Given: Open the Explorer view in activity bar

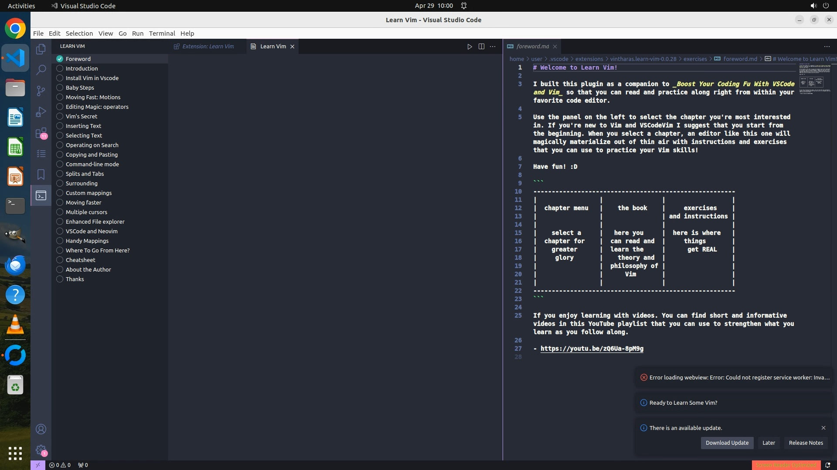Looking at the screenshot, I should pyautogui.click(x=41, y=49).
